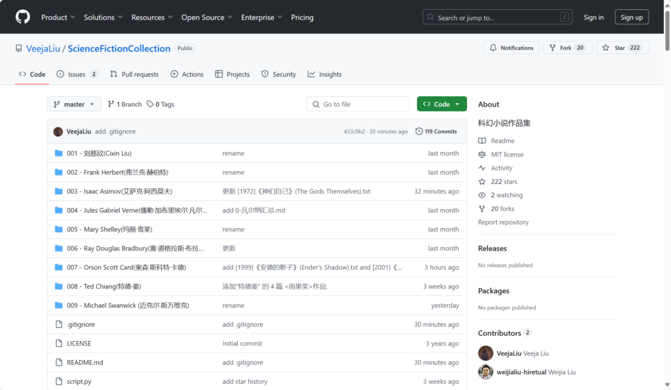Select the Code tab
This screenshot has height=390, width=671.
[x=32, y=74]
